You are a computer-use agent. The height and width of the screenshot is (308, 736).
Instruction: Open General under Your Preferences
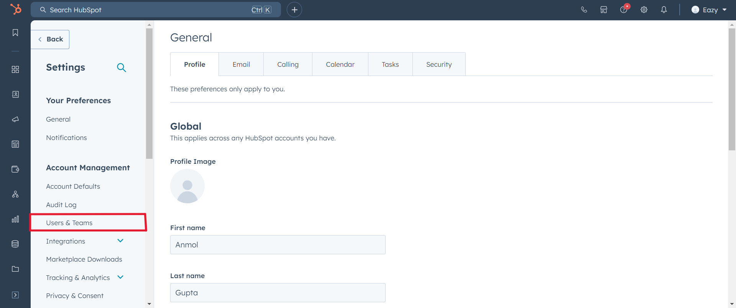pos(58,119)
